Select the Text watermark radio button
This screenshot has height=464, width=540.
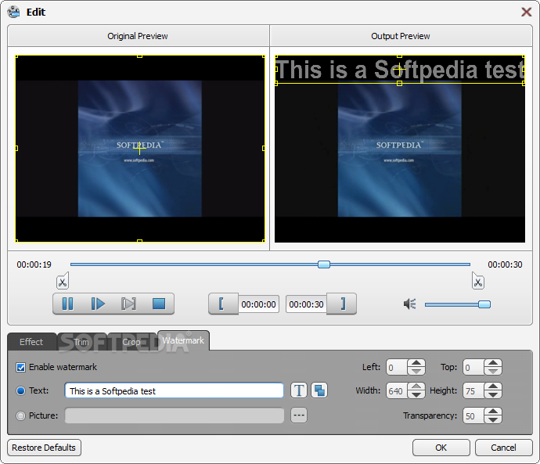(x=20, y=390)
